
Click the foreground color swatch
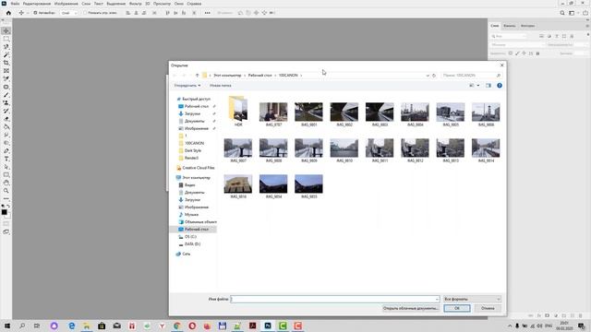coord(4,212)
